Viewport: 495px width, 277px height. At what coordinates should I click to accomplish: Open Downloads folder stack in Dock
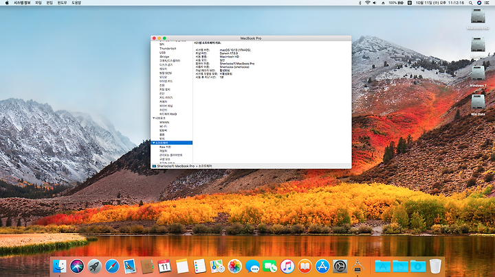point(418,267)
